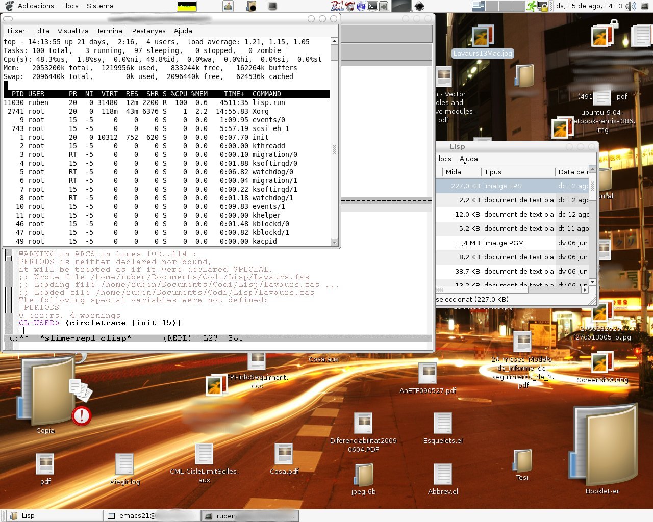Viewport: 653px width, 522px height.
Task: Select the 2,2 KB text document row
Action: point(512,200)
